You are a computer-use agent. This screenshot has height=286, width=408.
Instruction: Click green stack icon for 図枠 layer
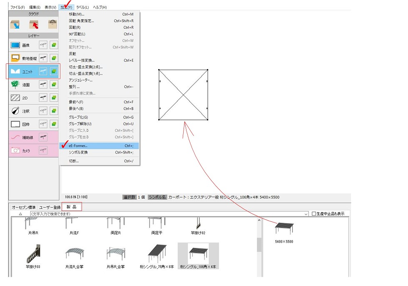(x=54, y=124)
